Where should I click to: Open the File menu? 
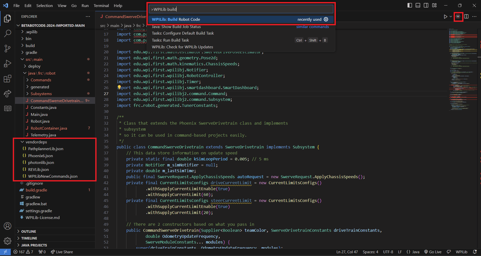[x=17, y=6]
